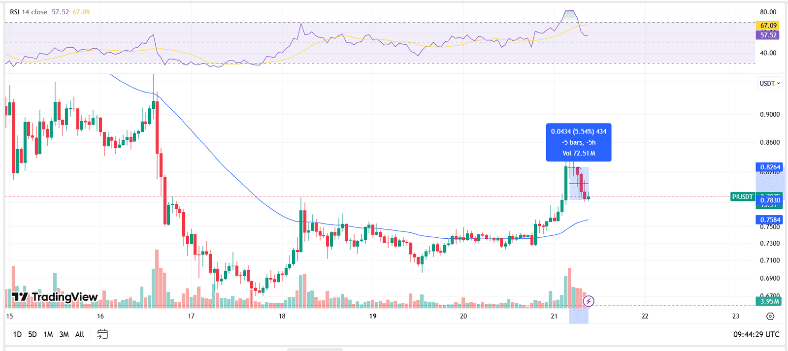
Task: Click the 0.7830 current price label
Action: (x=770, y=200)
